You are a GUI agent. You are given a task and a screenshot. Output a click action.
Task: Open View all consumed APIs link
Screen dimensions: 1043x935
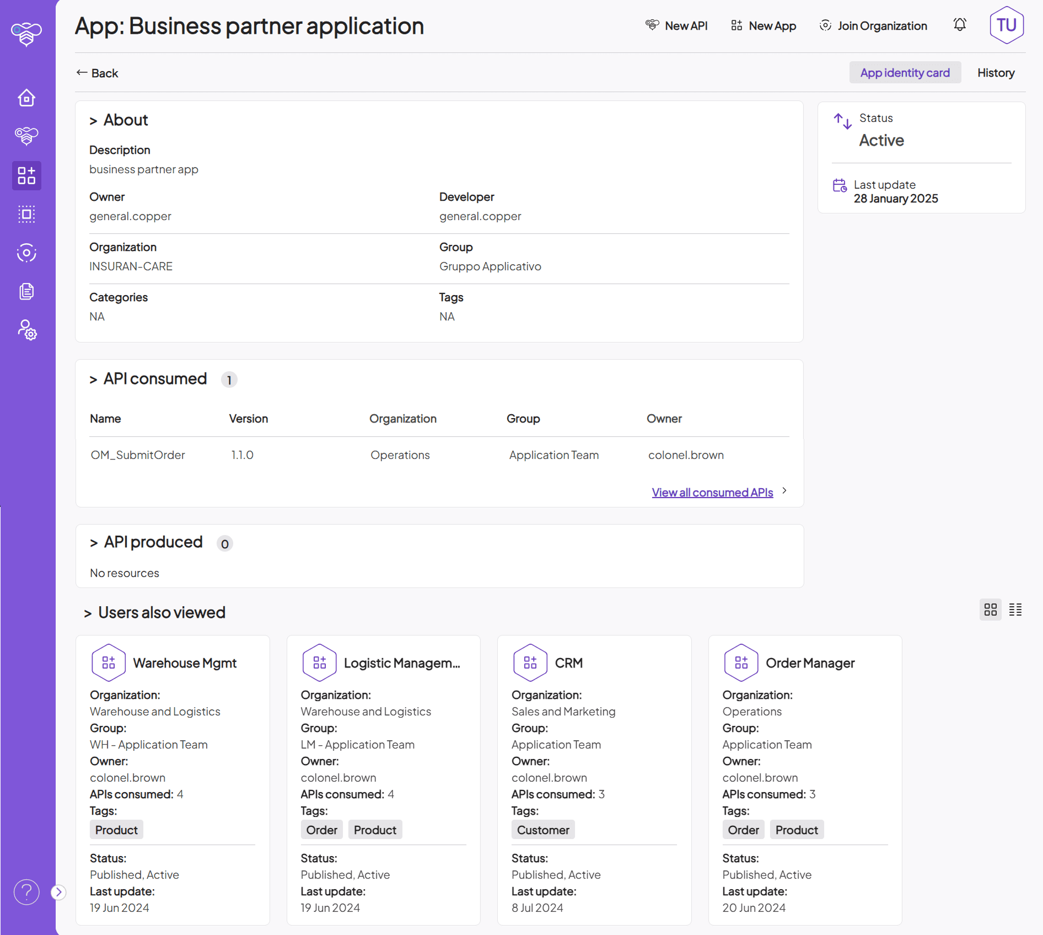coord(712,492)
